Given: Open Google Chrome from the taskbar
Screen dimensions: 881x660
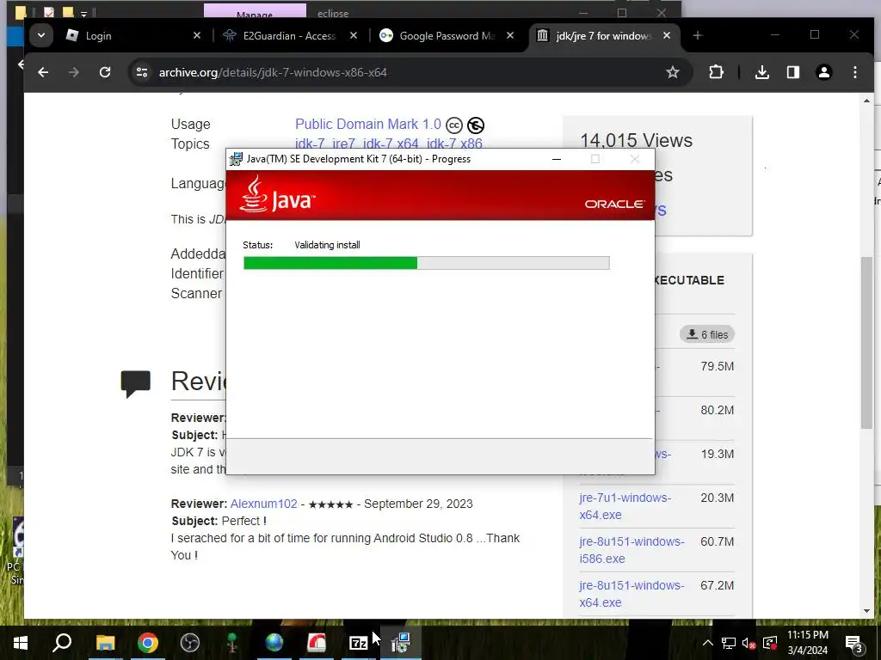Looking at the screenshot, I should click(x=148, y=643).
